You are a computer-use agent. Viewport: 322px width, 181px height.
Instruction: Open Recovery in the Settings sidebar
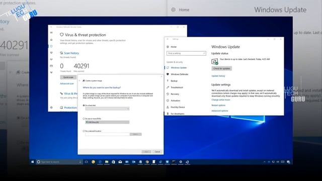pyautogui.click(x=175, y=94)
